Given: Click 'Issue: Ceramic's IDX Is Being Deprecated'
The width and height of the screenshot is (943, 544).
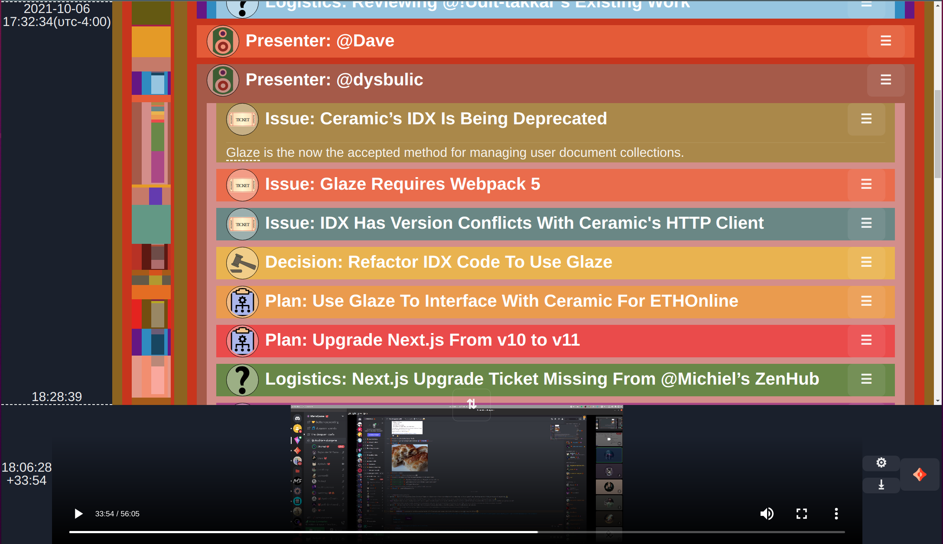Looking at the screenshot, I should 436,119.
